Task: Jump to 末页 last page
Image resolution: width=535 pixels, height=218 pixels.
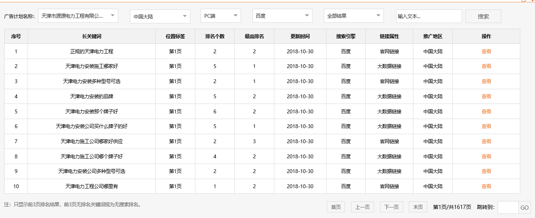Action: [417, 207]
